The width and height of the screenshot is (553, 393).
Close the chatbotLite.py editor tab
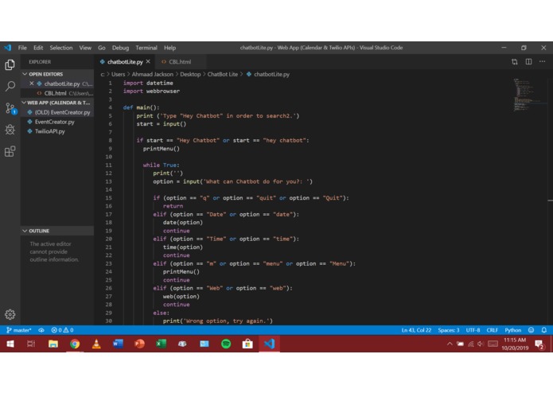[148, 62]
